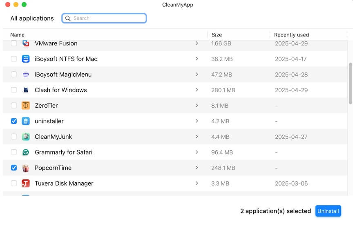Expand the Grammarly for Safari chevron

coord(197,152)
